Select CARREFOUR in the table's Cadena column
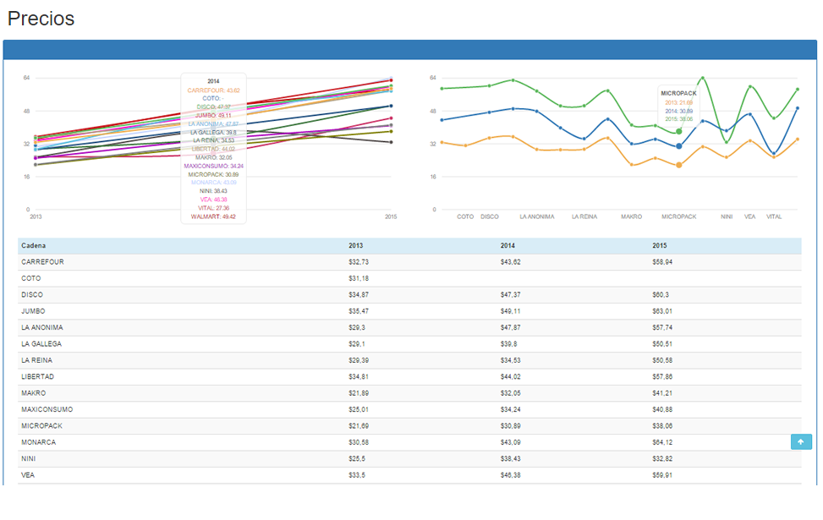This screenshot has width=823, height=520. point(42,262)
